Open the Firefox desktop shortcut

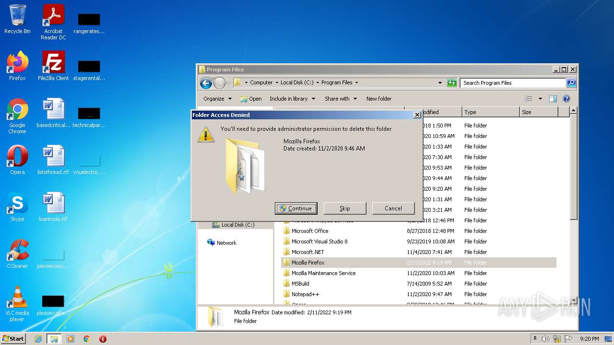[17, 66]
